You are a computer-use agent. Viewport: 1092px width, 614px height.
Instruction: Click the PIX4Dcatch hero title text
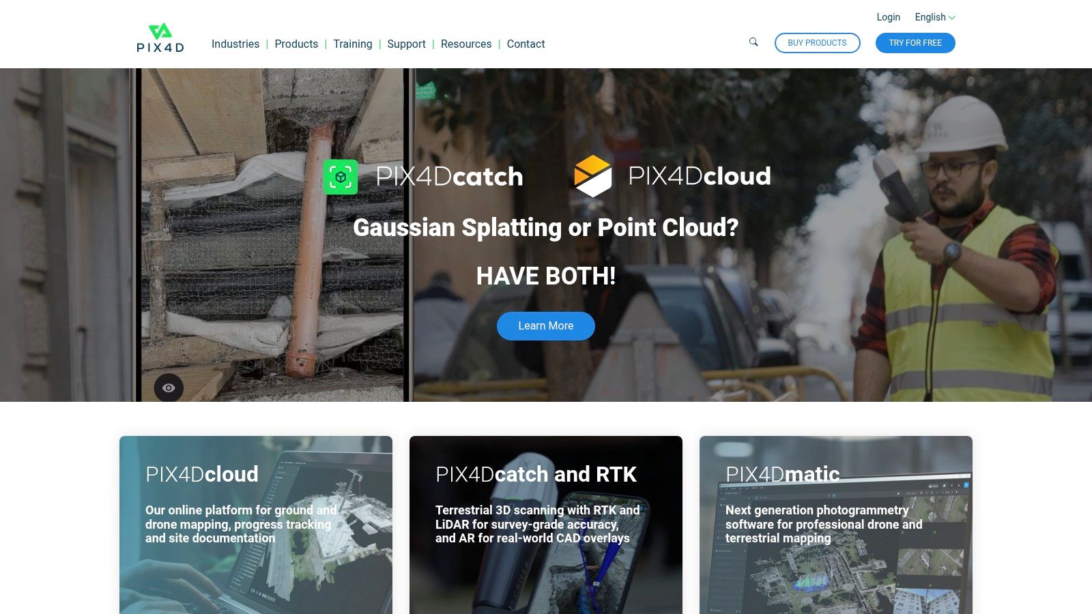[x=449, y=177]
